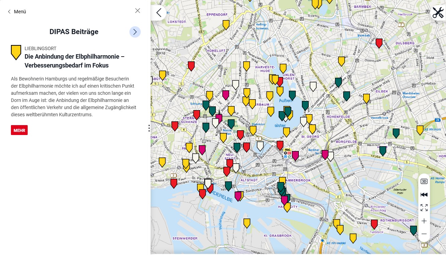
Task: Open the MEHR details button
Action: click(19, 130)
